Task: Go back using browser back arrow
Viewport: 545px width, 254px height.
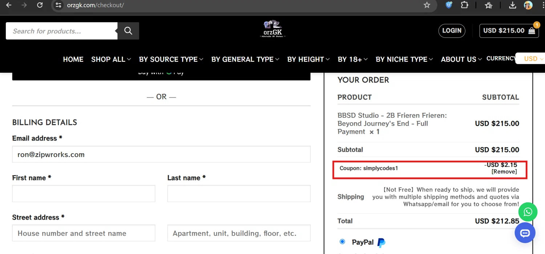Action: (x=9, y=5)
